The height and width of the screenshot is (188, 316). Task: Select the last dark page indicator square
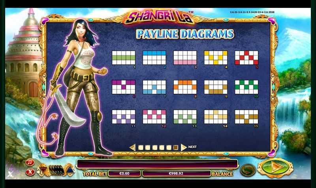pyautogui.click(x=175, y=148)
